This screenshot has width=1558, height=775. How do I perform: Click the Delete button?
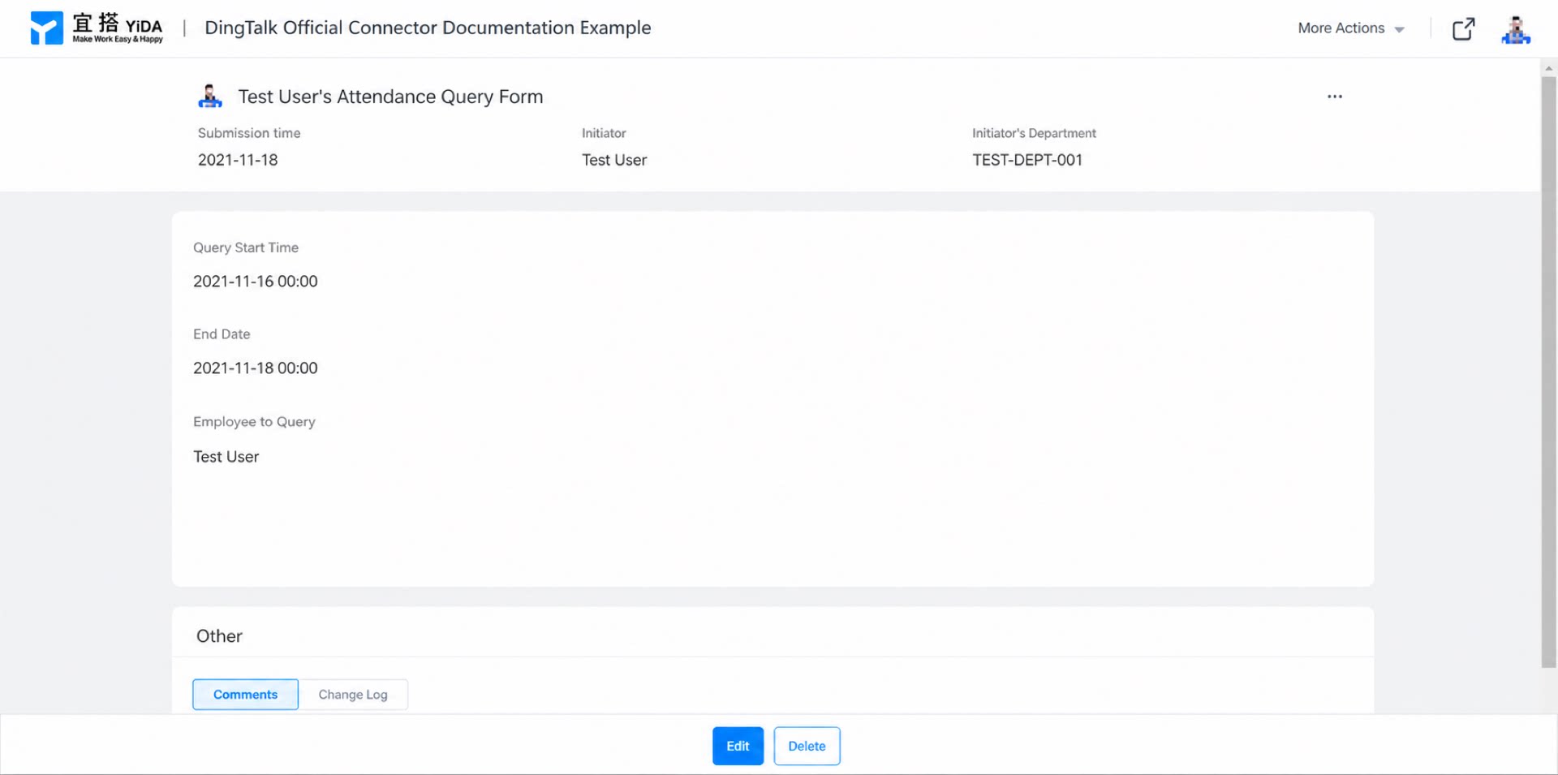pyautogui.click(x=807, y=746)
